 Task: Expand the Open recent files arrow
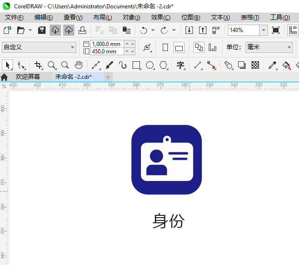(30, 30)
